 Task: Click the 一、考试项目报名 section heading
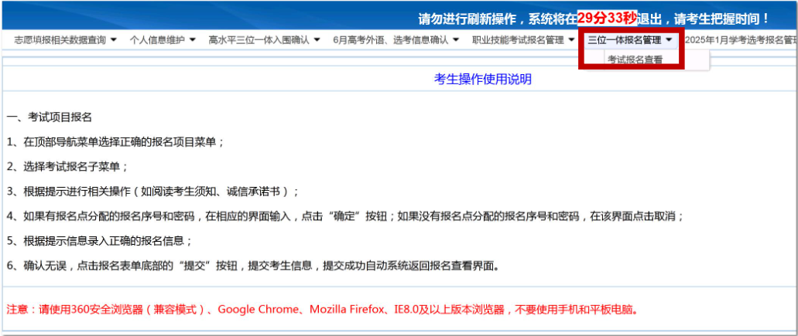point(49,117)
